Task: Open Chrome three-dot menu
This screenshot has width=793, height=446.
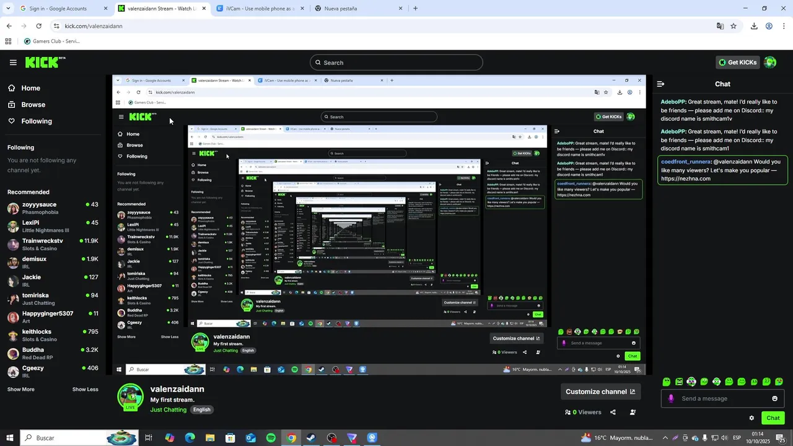Action: click(783, 26)
